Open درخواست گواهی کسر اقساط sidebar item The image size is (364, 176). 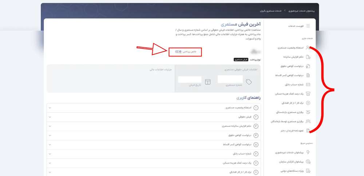(290, 75)
